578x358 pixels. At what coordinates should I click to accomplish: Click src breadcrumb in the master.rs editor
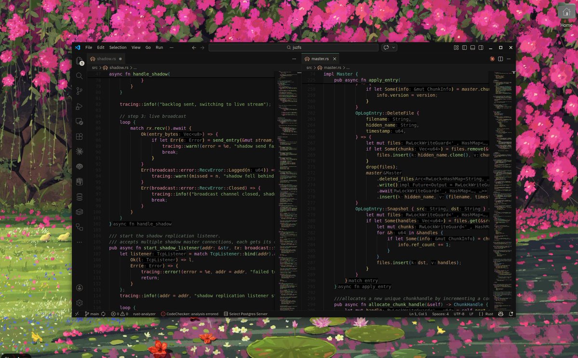tap(309, 68)
